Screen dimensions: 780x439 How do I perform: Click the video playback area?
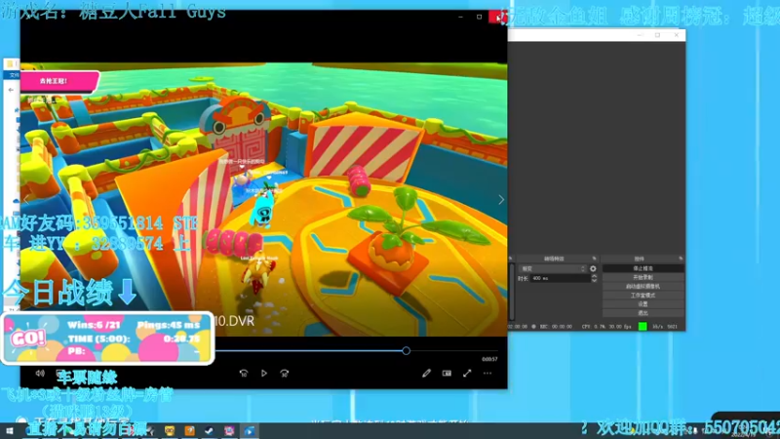tap(263, 199)
